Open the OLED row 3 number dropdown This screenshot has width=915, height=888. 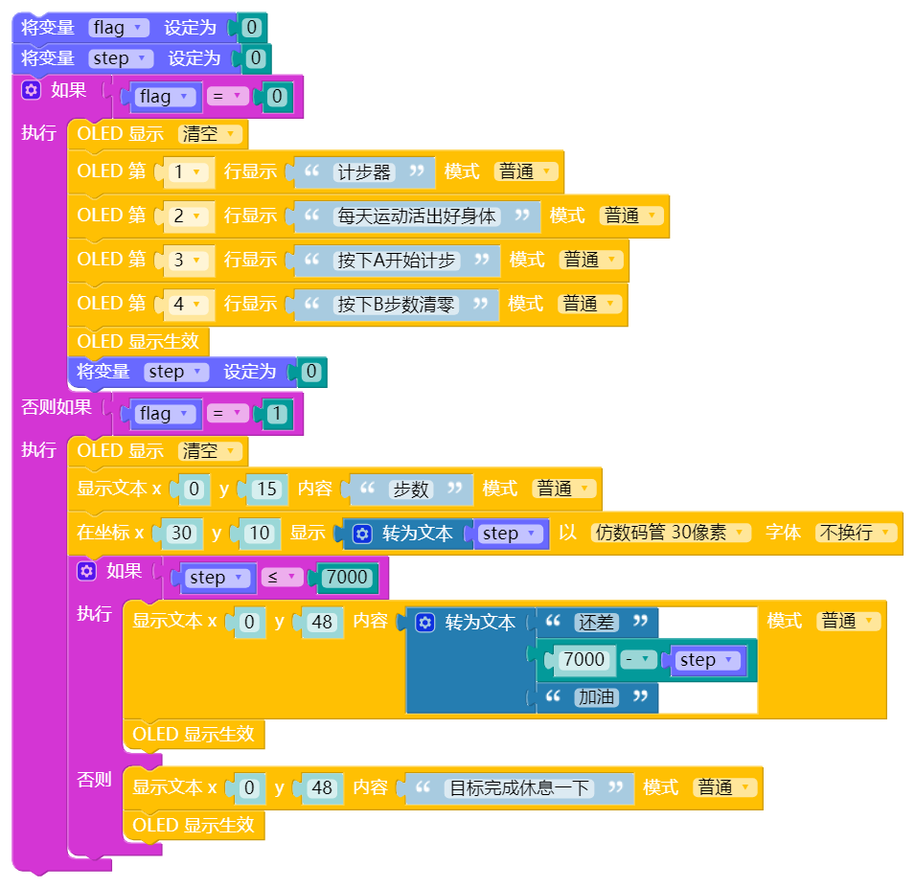pyautogui.click(x=189, y=260)
